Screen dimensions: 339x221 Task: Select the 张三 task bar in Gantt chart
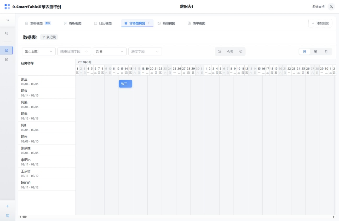(125, 84)
